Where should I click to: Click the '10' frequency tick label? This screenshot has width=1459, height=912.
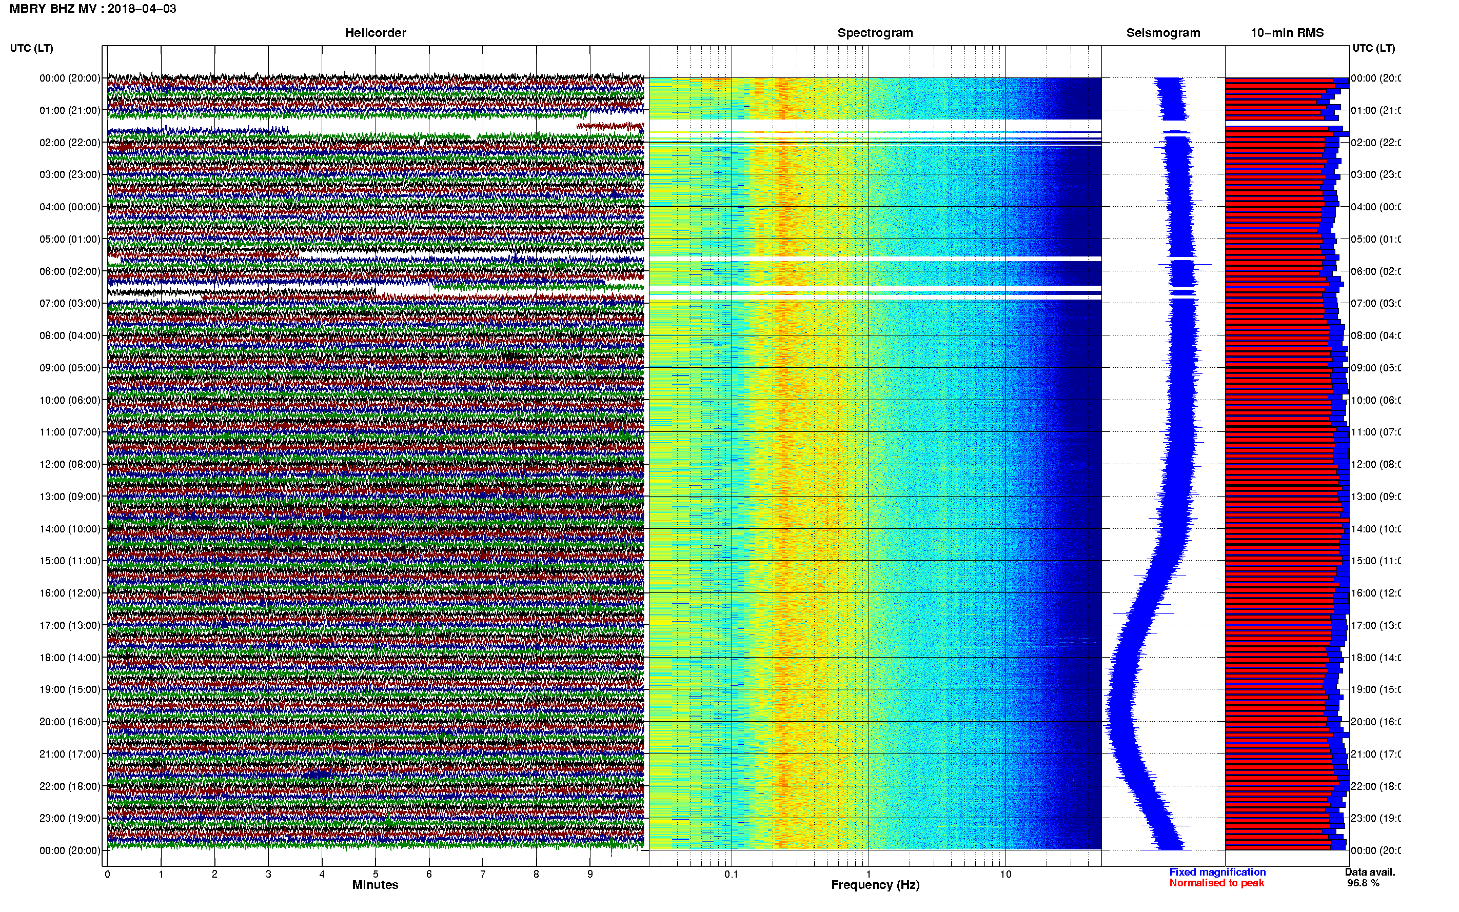pos(1005,875)
